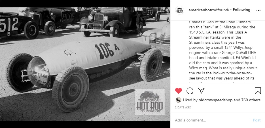Open the three-dot more options menu

[x=258, y=10]
